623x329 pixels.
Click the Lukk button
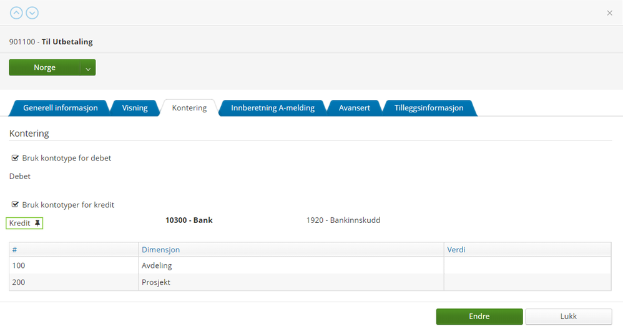pos(569,317)
